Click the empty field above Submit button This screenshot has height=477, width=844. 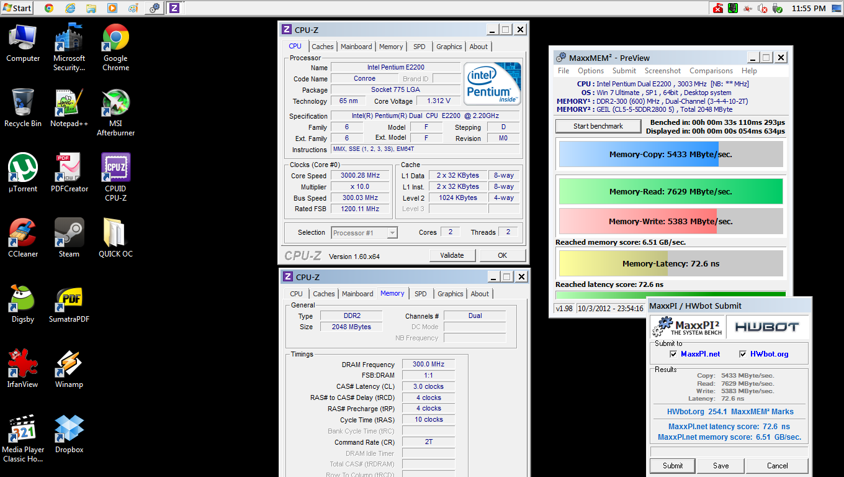point(729,452)
